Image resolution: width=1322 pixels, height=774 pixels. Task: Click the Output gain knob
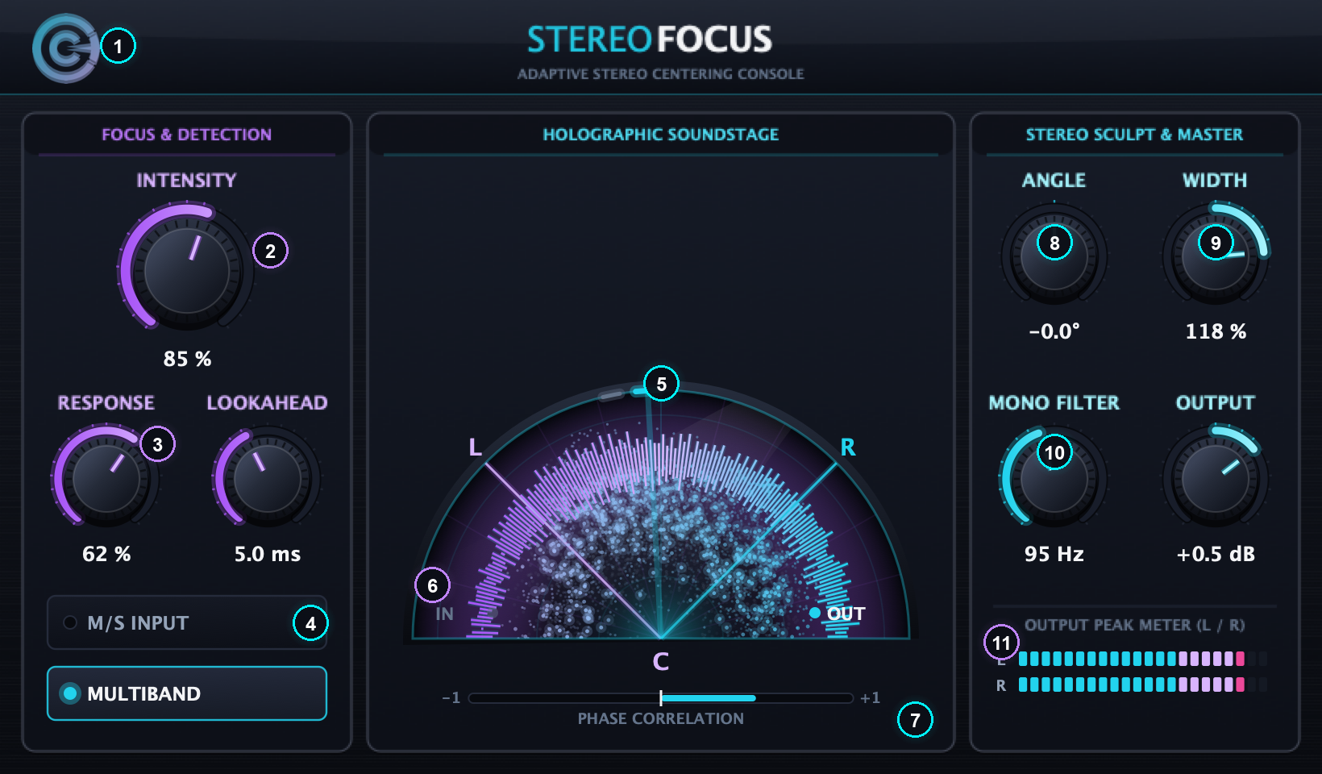click(1216, 478)
